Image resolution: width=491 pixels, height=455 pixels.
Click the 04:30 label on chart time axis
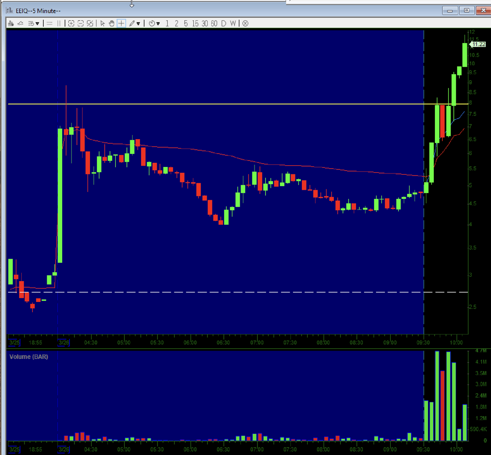click(91, 342)
